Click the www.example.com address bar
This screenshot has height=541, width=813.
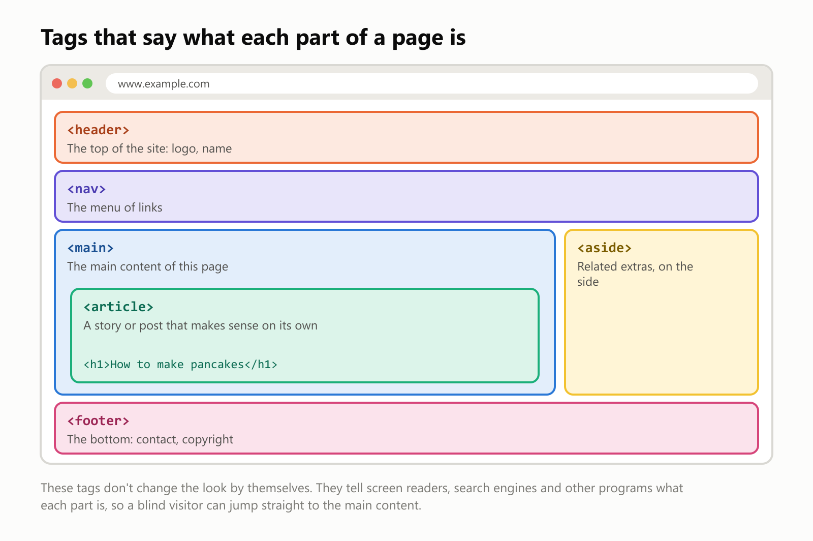(432, 83)
